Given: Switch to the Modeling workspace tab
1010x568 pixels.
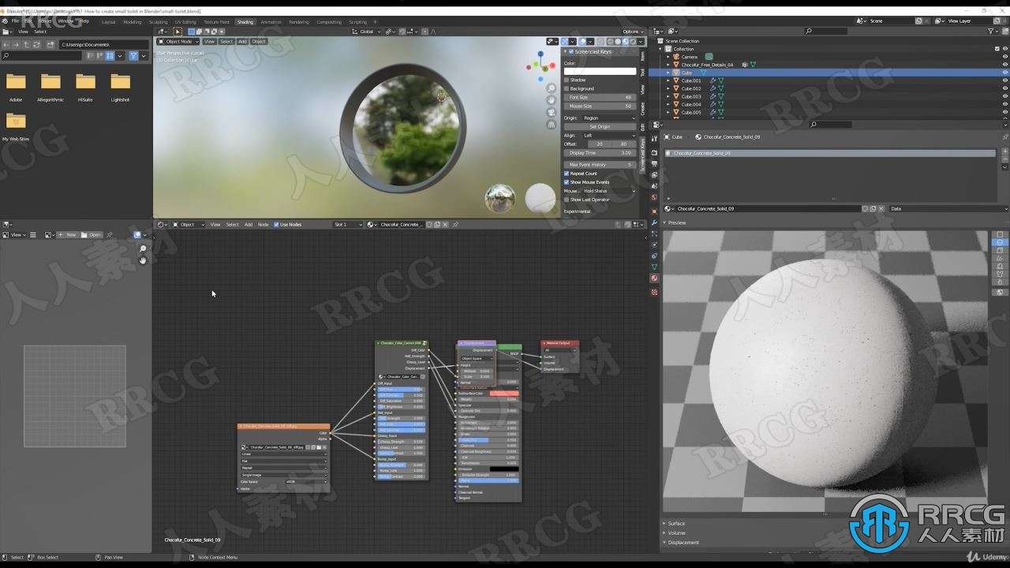Looking at the screenshot, I should (x=133, y=22).
